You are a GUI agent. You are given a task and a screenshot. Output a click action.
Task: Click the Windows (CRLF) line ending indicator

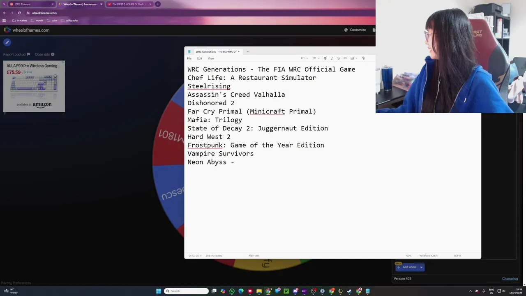[428, 256]
